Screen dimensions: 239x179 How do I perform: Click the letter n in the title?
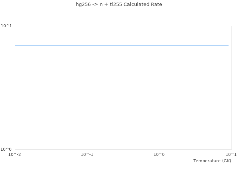click(x=101, y=4)
